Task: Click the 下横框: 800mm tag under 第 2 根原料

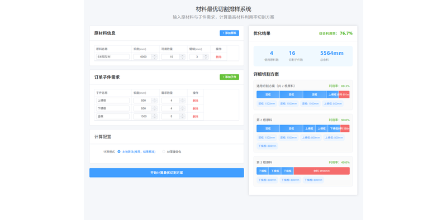Action: click(x=267, y=146)
